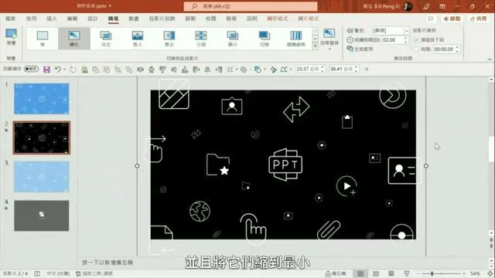Click the pen icon in the title bar

tap(426, 6)
